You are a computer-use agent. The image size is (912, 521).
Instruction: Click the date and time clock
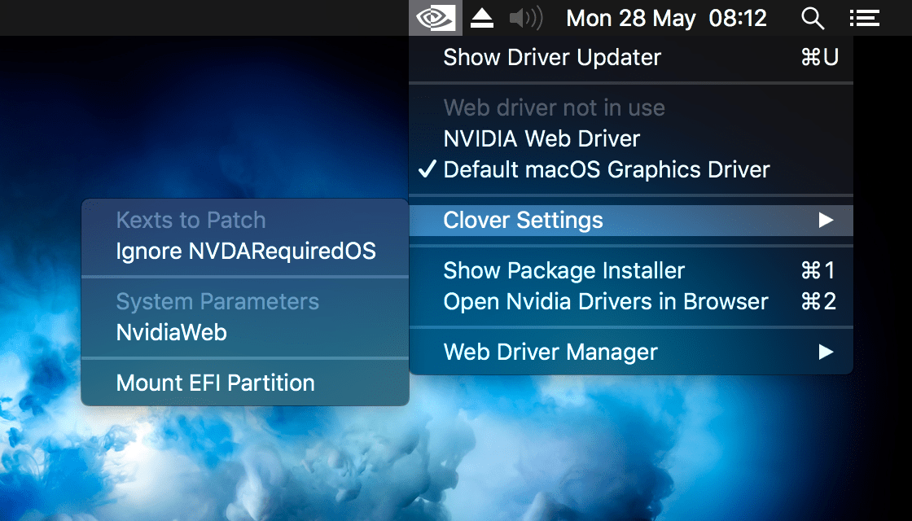pyautogui.click(x=666, y=18)
